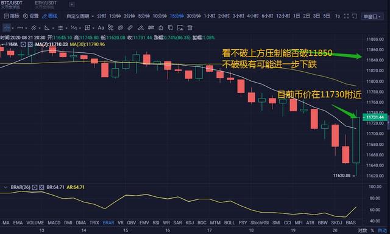Select the 分时 time-sharing interval
Screen dimensions: 390x234
pyautogui.click(x=102, y=16)
